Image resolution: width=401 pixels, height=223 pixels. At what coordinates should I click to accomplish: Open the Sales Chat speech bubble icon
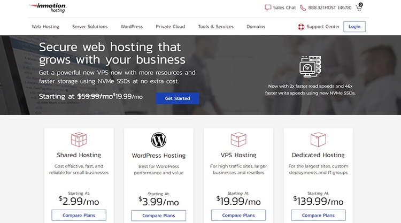point(268,7)
